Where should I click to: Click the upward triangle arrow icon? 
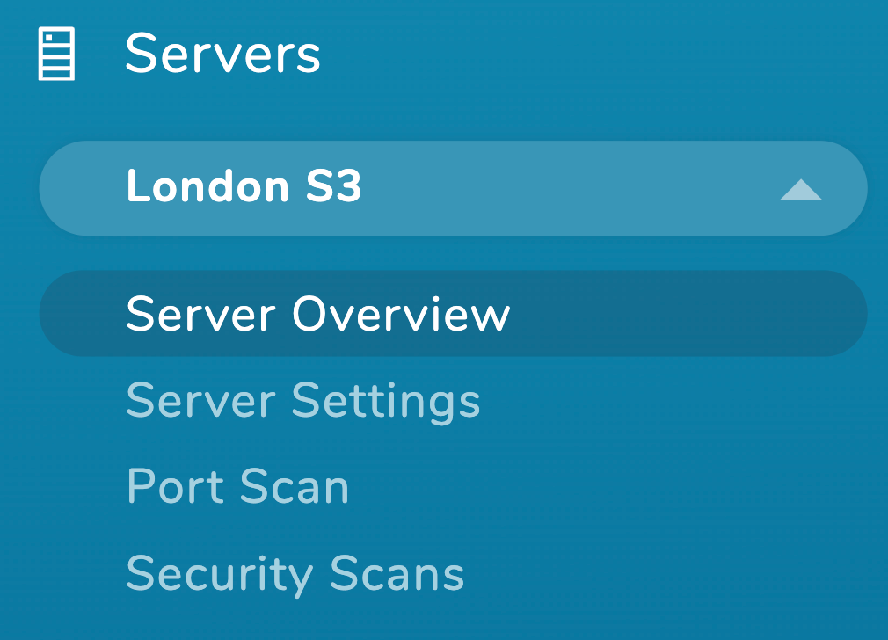[x=801, y=190]
